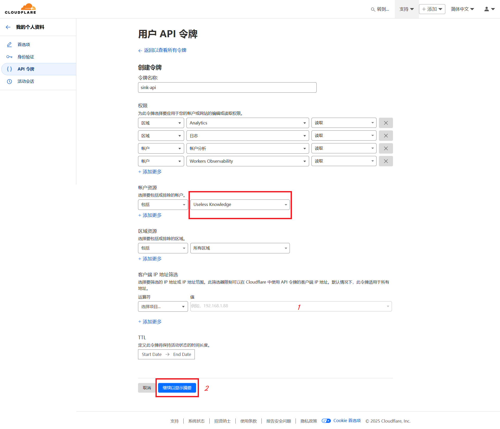Click the Cloudflare logo

[x=20, y=9]
